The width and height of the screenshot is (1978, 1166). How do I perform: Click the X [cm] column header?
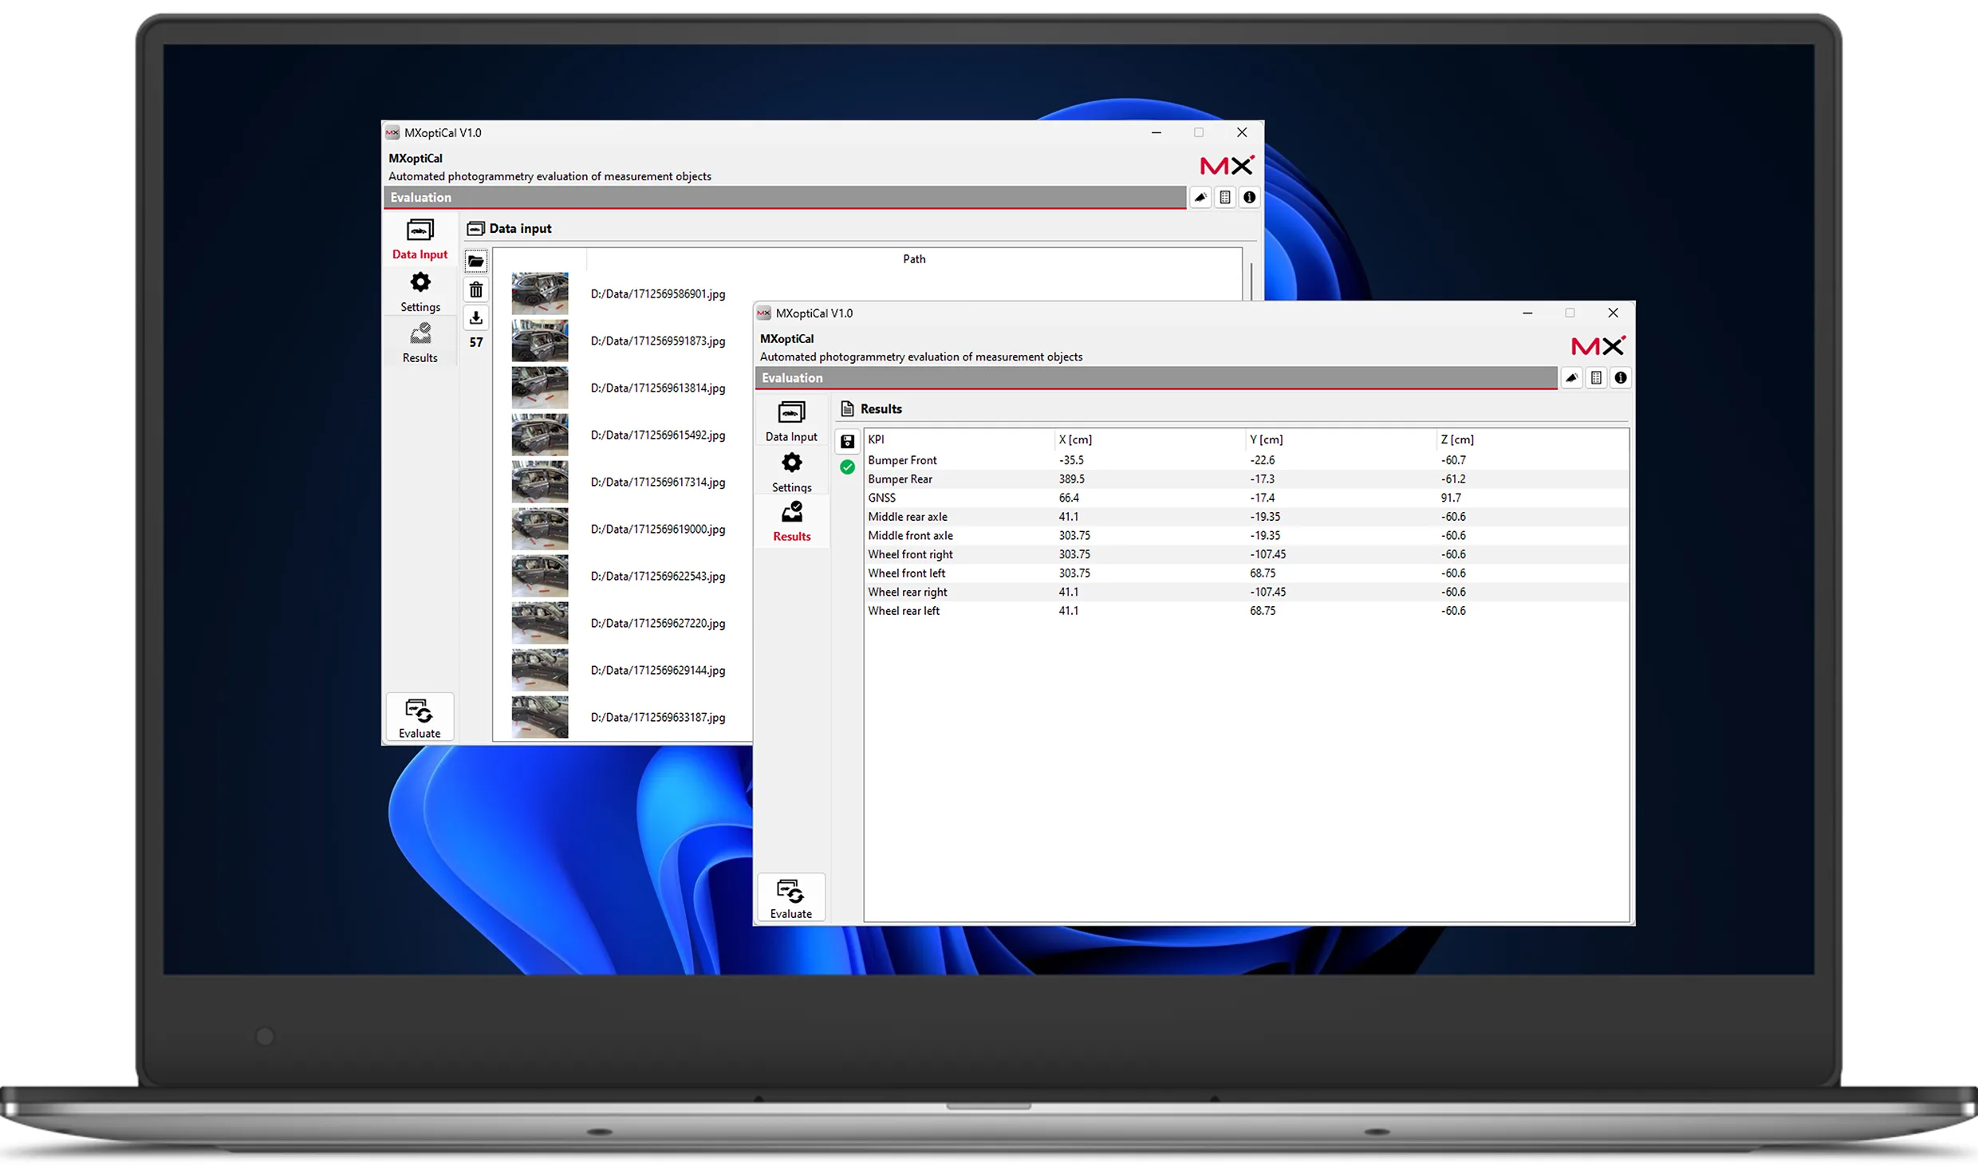[x=1149, y=439]
